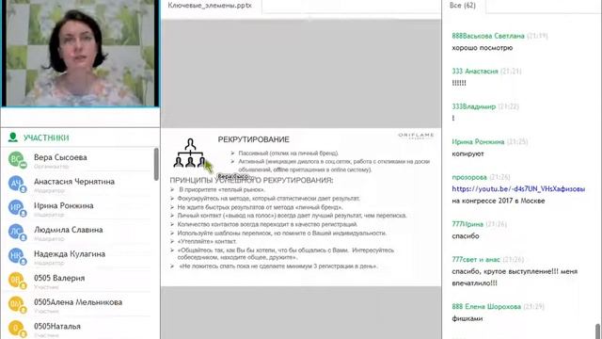Click the participants person icon
Screen dimensions: 602x339
click(13, 137)
